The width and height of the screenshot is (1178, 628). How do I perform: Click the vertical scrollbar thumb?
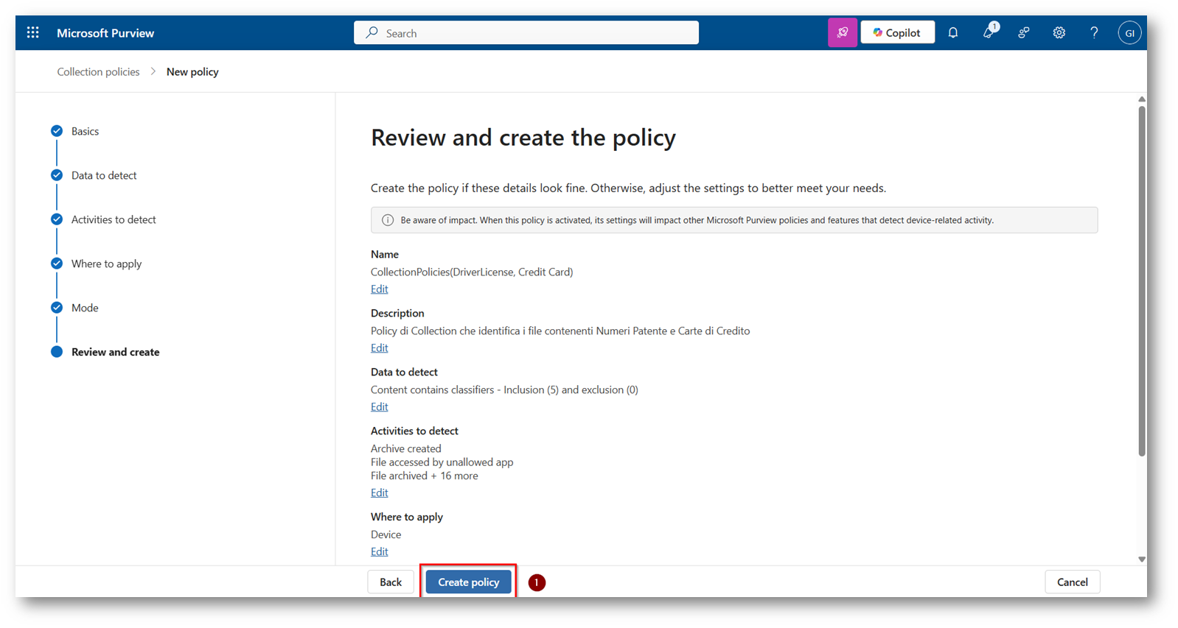click(x=1142, y=281)
